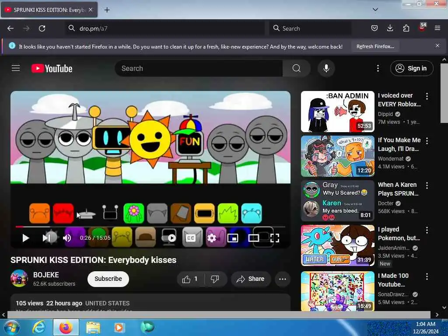Open the BAN ADMIN video thumbnail

point(337,112)
